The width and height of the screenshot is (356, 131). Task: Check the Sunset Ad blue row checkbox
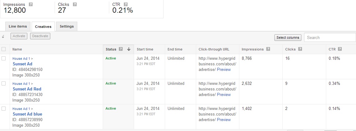tap(4, 109)
